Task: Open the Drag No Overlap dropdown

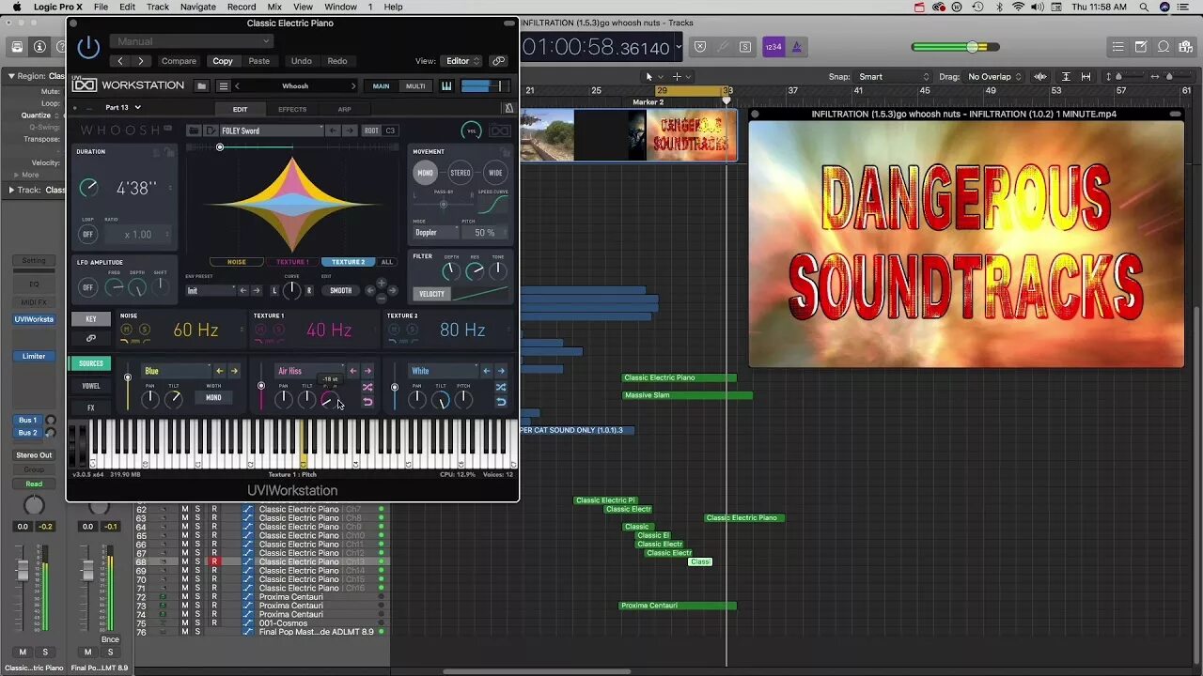Action: coord(993,77)
